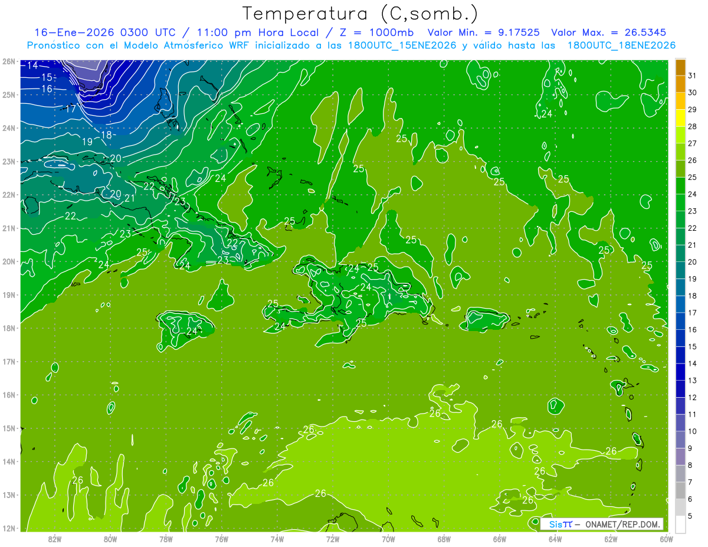Click the 23N latitude axis label
This screenshot has width=708, height=547.
click(8, 161)
